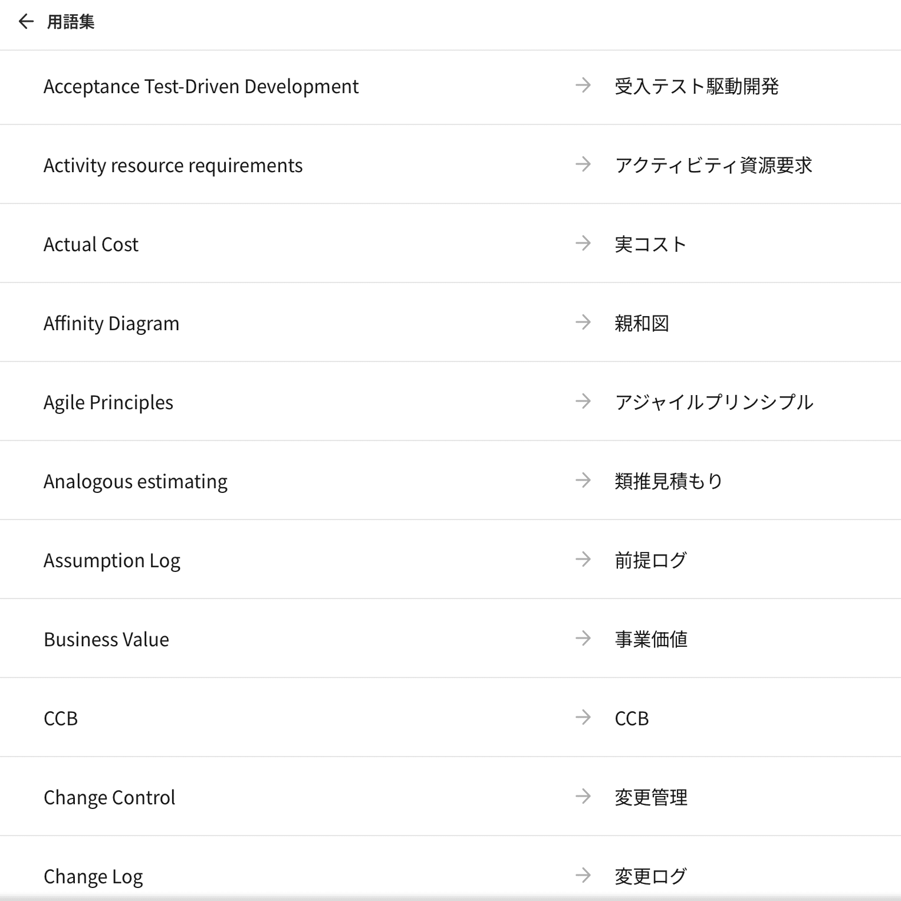Select the translation 変更管理
Viewport: 901px width, 901px height.
651,797
